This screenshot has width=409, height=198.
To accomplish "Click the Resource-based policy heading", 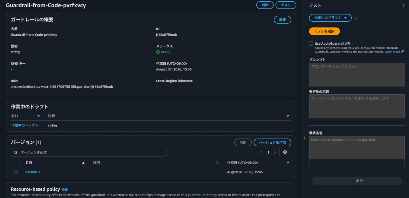I will (x=35, y=189).
